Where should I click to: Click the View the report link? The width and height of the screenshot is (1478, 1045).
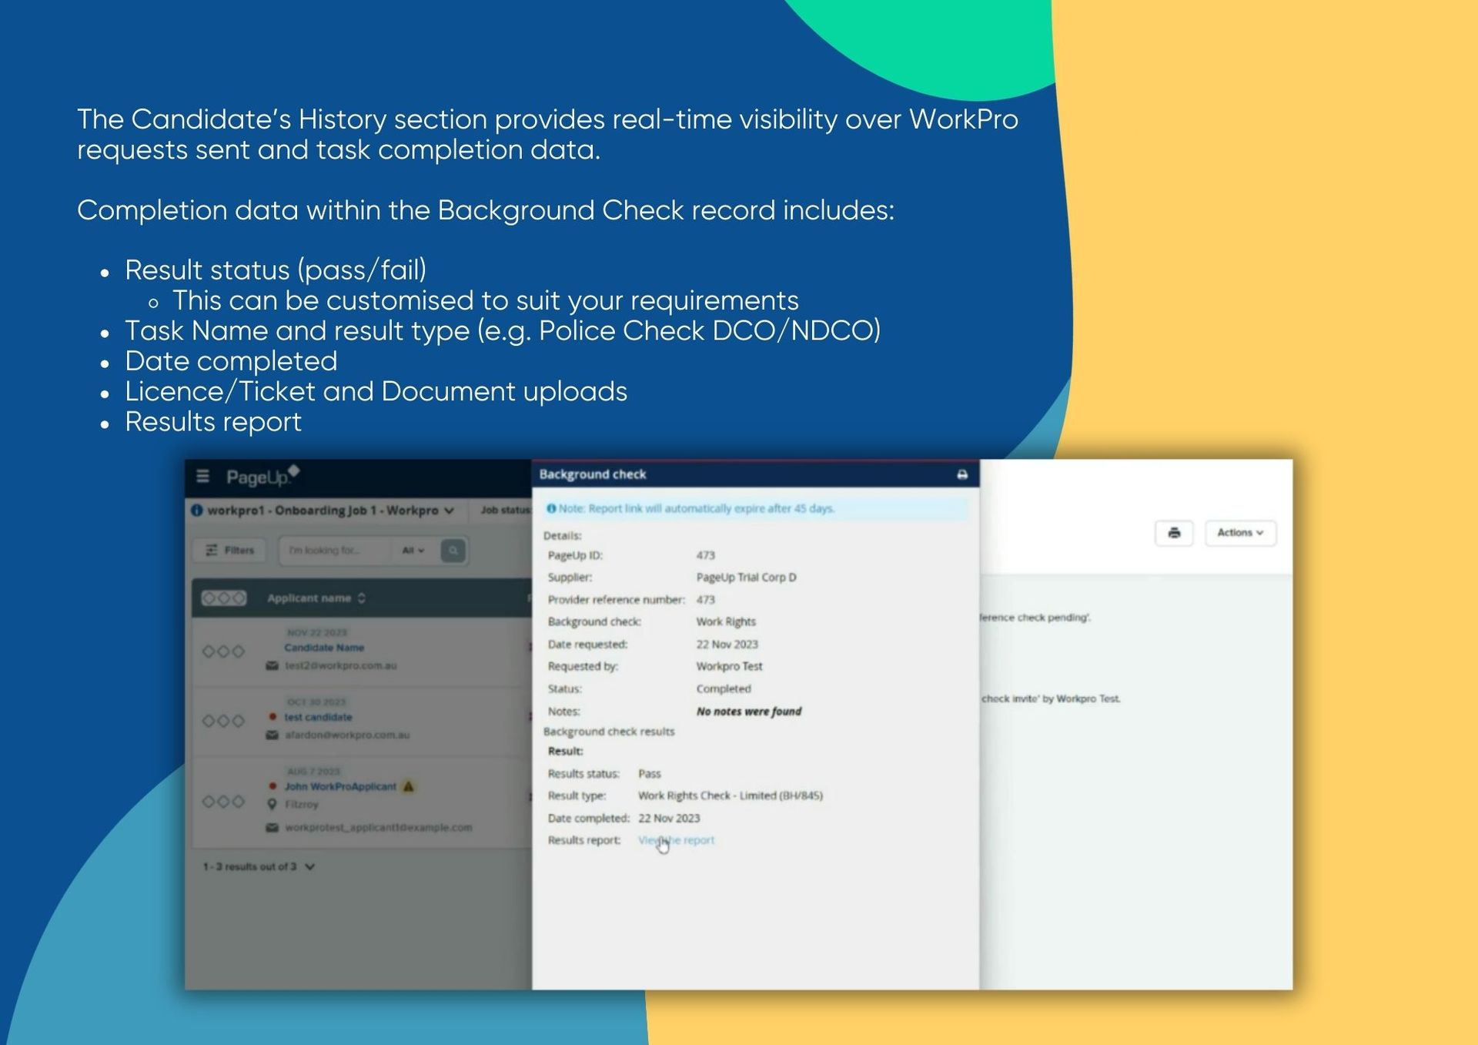click(676, 840)
